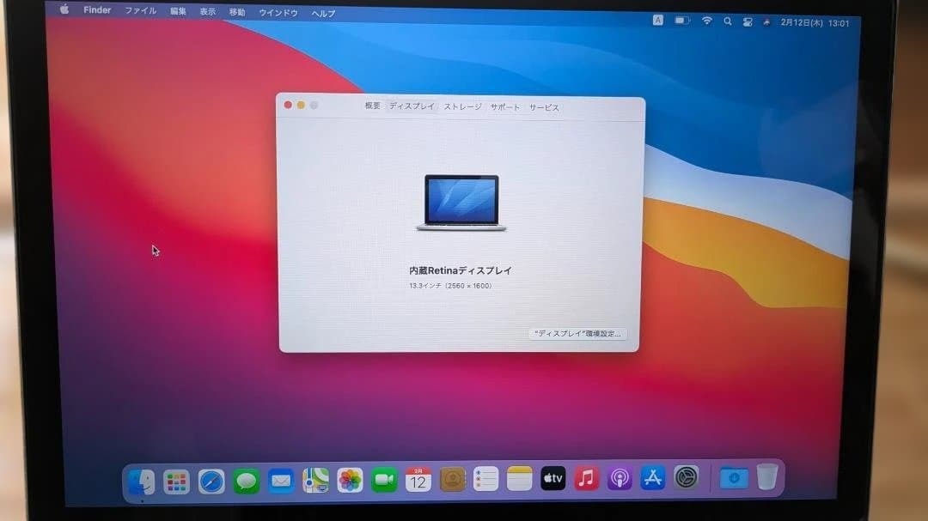Open the ヘルプ menu
928x521 pixels.
tap(323, 12)
